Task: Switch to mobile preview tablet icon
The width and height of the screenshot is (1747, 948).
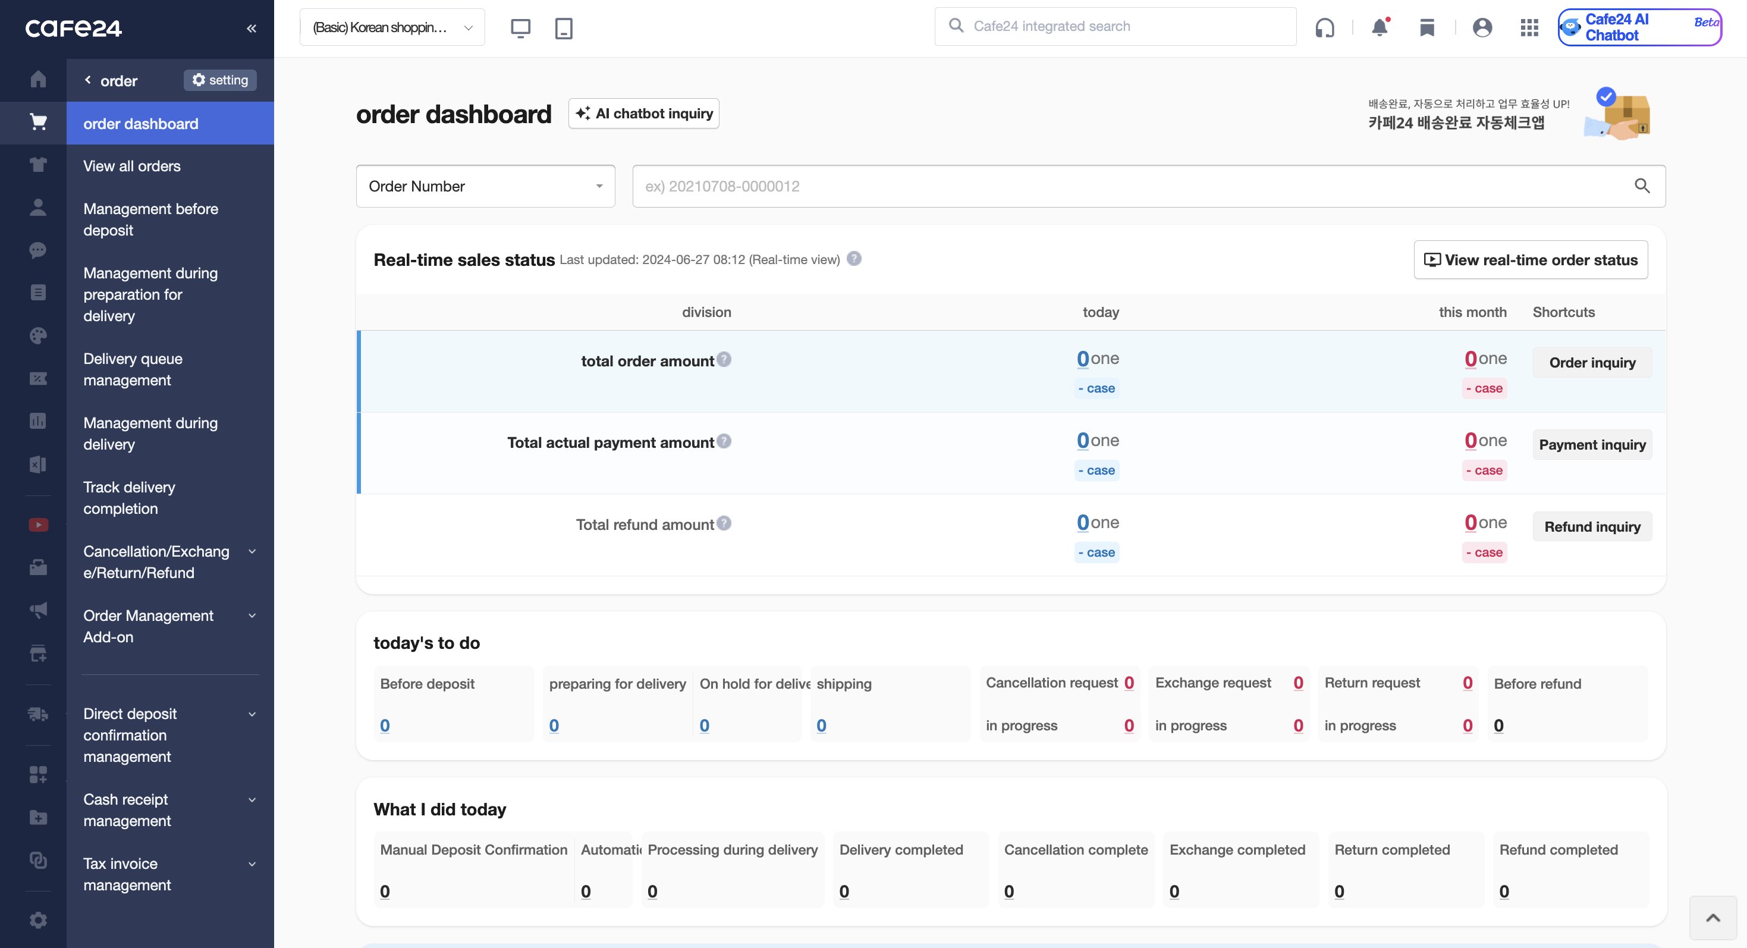Action: tap(564, 28)
